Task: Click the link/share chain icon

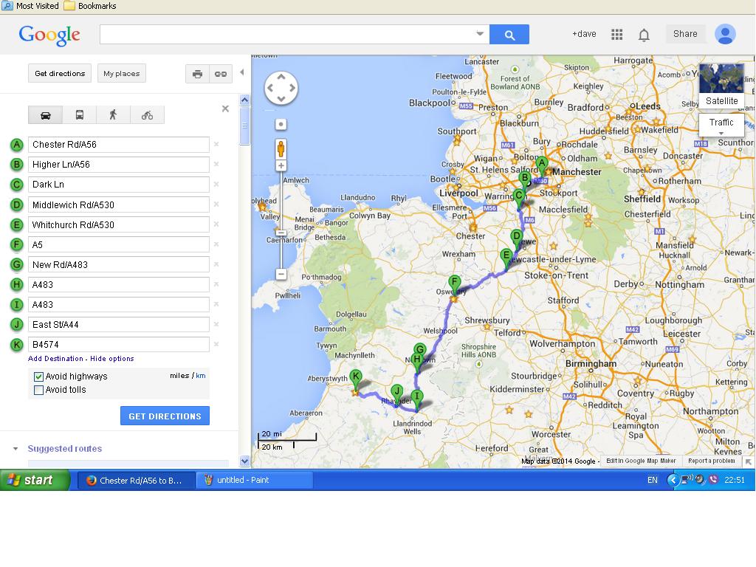Action: (221, 74)
